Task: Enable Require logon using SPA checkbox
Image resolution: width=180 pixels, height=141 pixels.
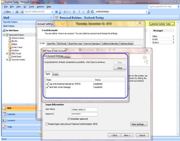Action: point(47,124)
